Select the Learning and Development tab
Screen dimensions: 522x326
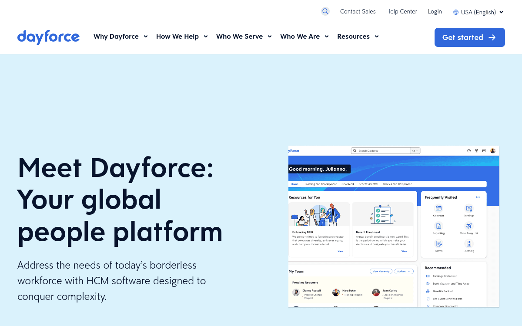[321, 184]
